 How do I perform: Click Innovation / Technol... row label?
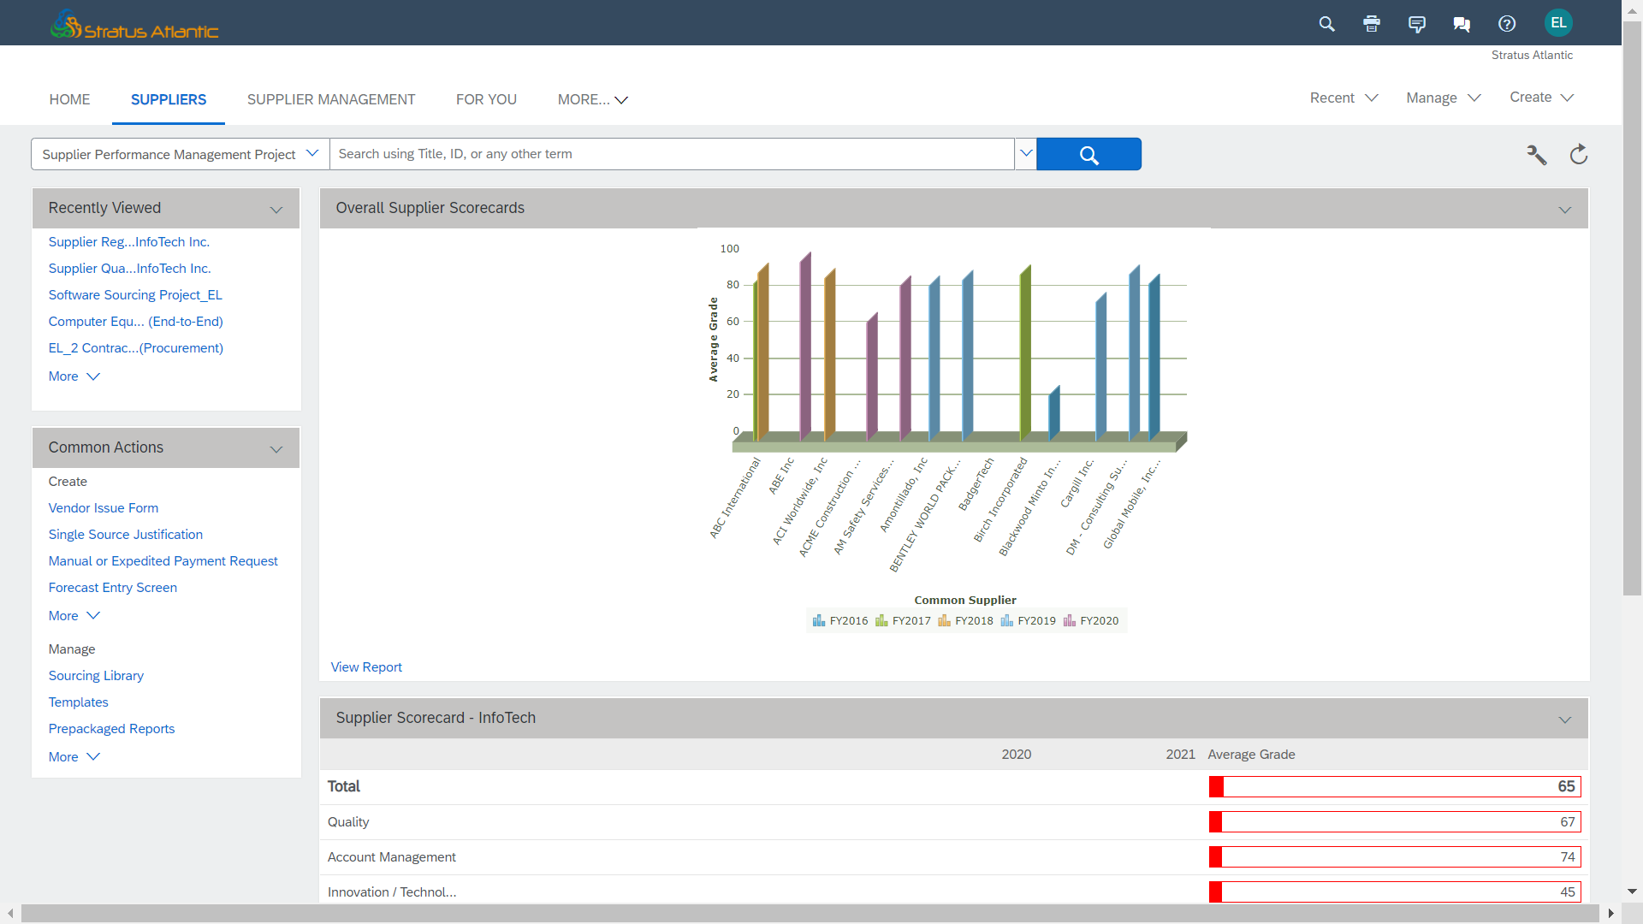392,892
